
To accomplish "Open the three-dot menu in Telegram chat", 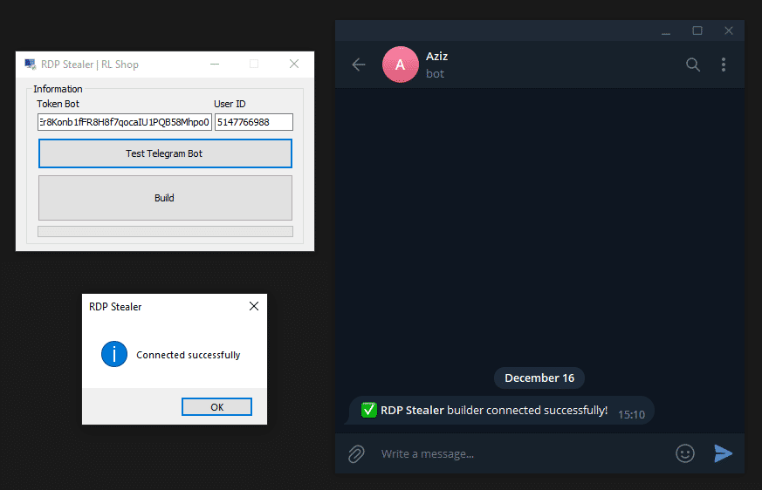I will click(x=724, y=65).
